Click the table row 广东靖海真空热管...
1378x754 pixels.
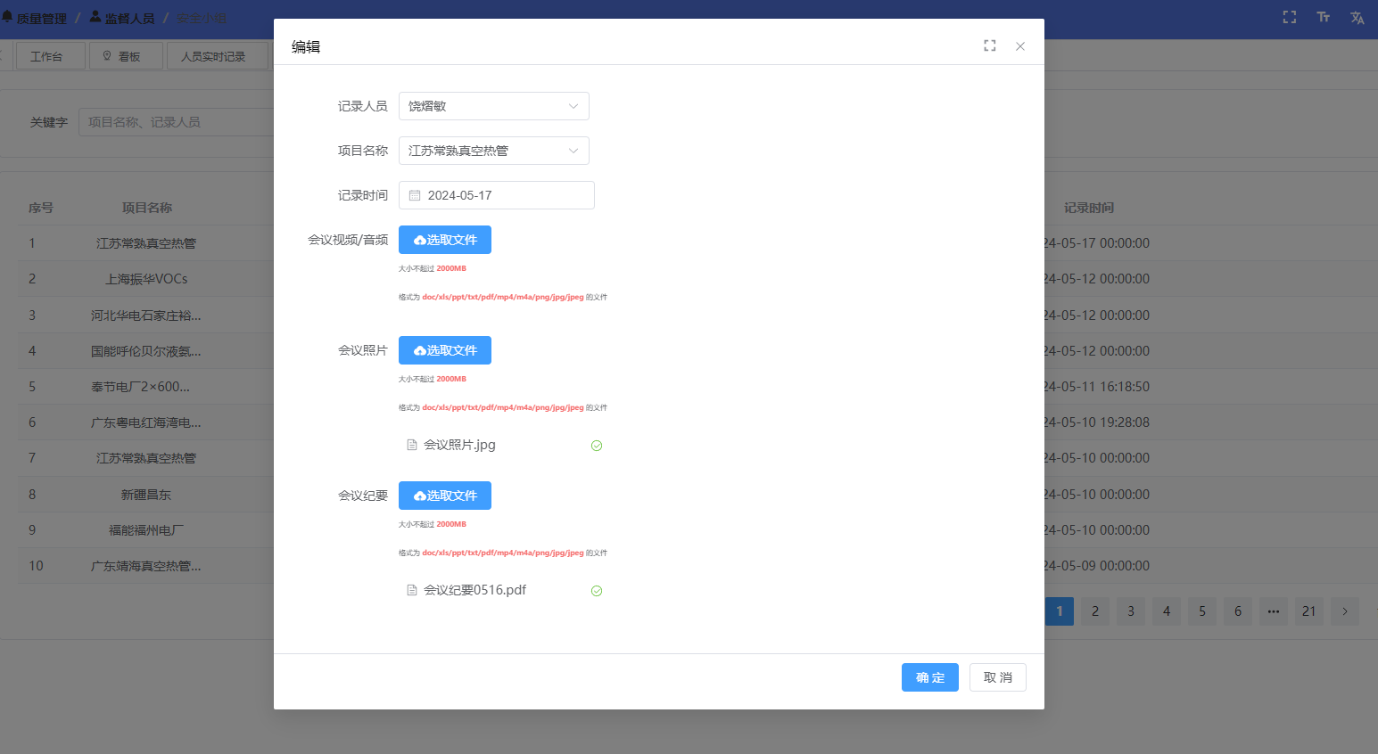pyautogui.click(x=146, y=566)
